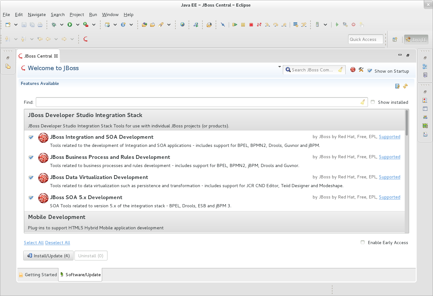This screenshot has height=296, width=433.
Task: Click the Suspend pause icon
Action: coord(243,25)
